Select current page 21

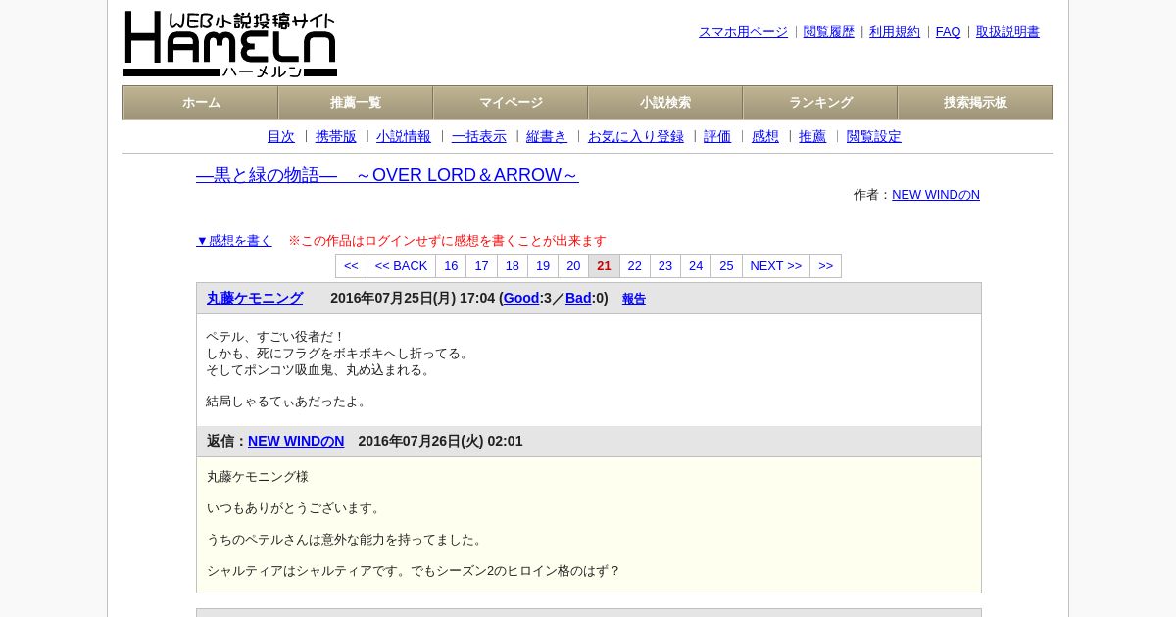(x=604, y=266)
